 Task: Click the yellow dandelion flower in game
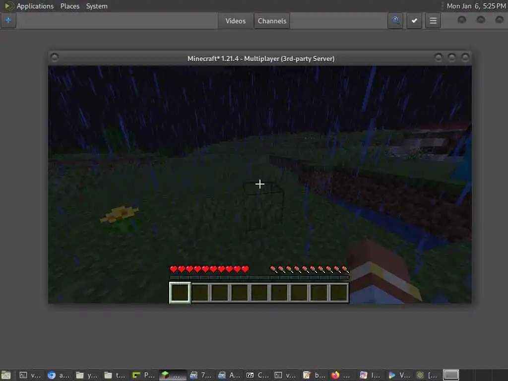[x=120, y=214]
